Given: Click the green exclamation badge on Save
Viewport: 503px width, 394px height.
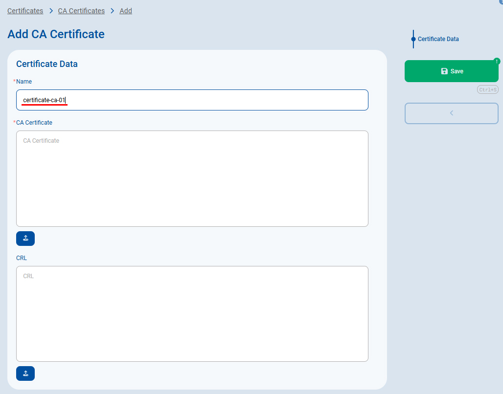Looking at the screenshot, I should tap(497, 61).
